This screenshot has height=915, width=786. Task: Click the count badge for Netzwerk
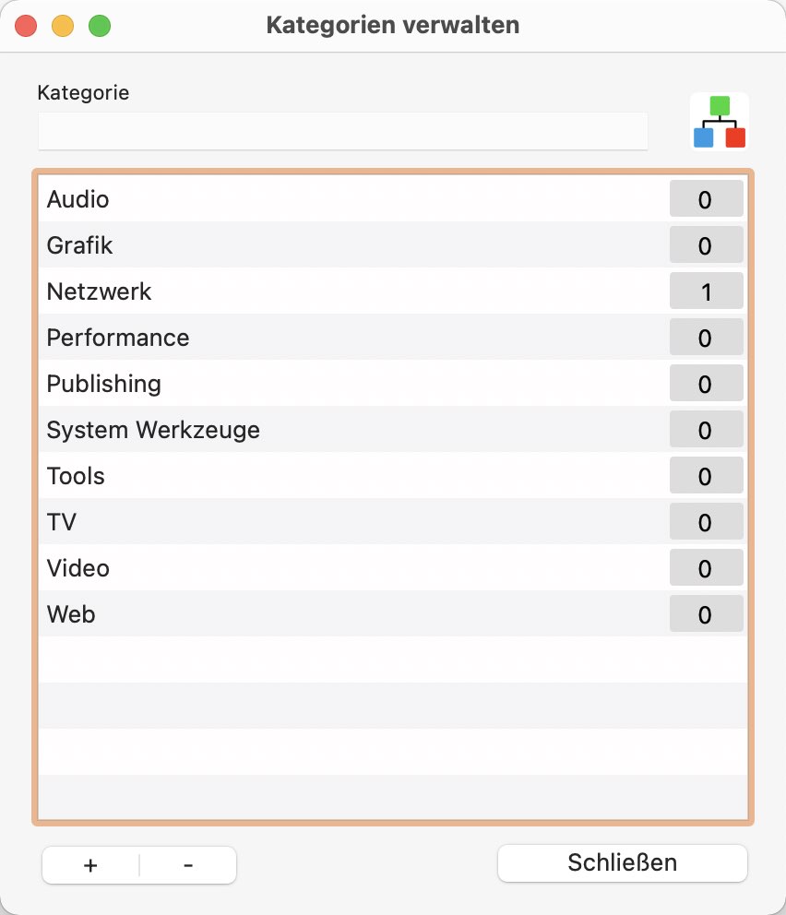point(706,291)
